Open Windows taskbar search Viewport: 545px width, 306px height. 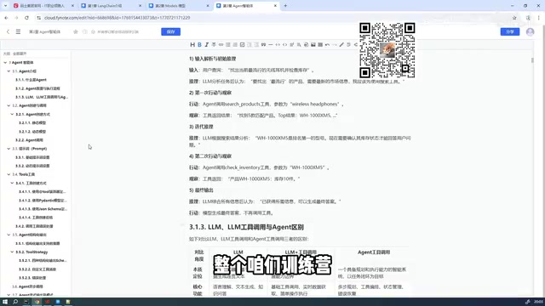click(x=15, y=302)
